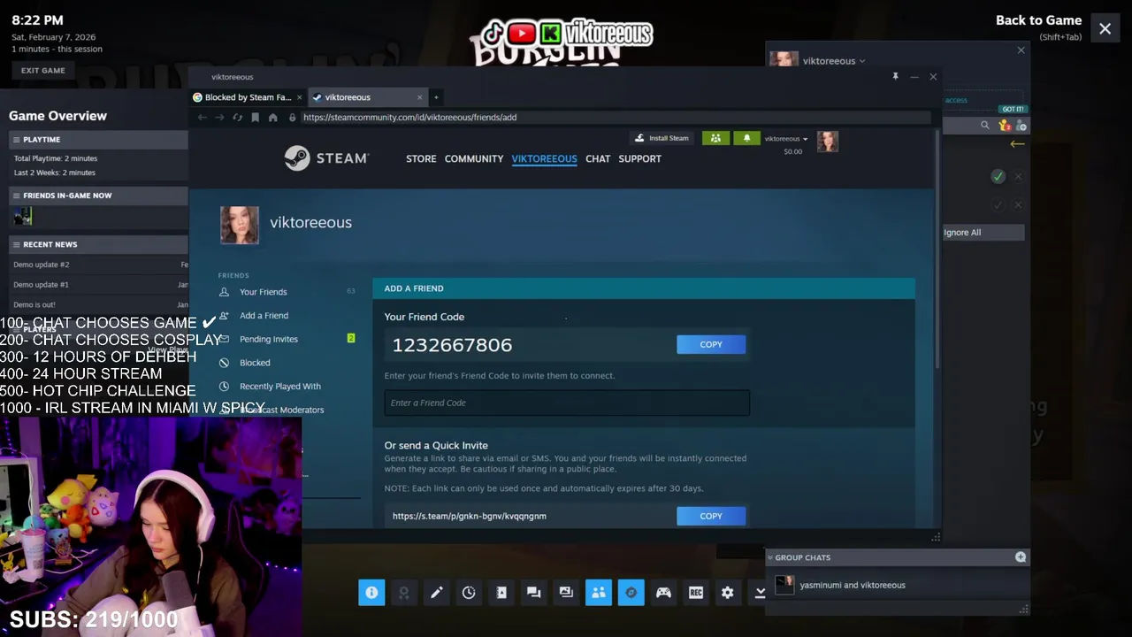Open the Guides book icon in overlay toolbar
The image size is (1132, 637).
pos(501,593)
